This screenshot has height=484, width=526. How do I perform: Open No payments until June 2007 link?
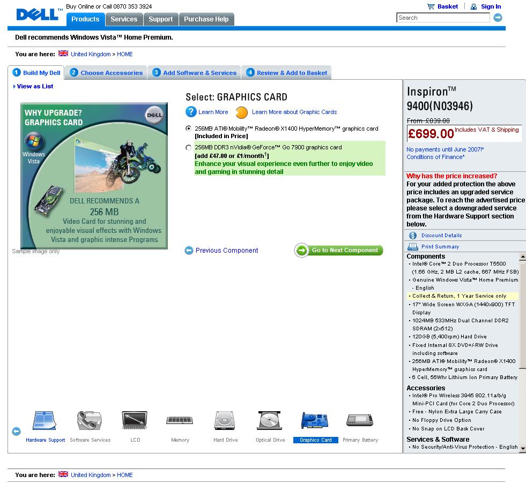[445, 149]
